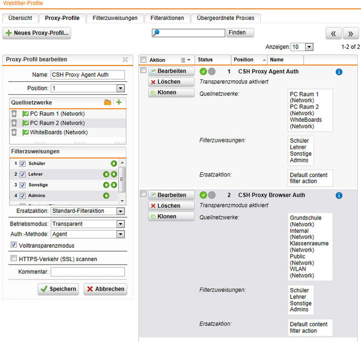
Task: Open the Position dropdown
Action: (120, 88)
